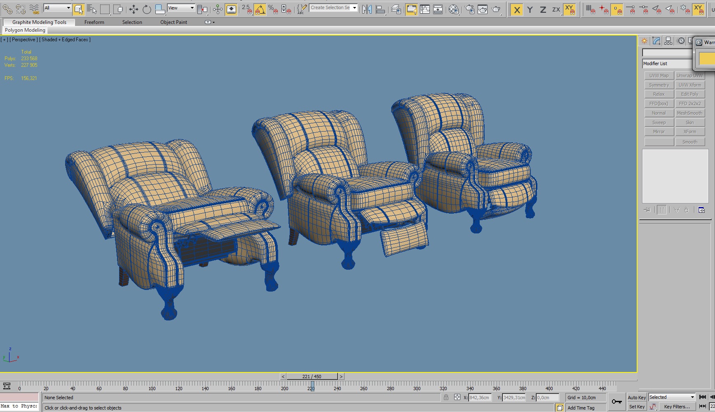This screenshot has width=715, height=412.
Task: Open the 'Selected' key mode dropdown
Action: point(672,397)
